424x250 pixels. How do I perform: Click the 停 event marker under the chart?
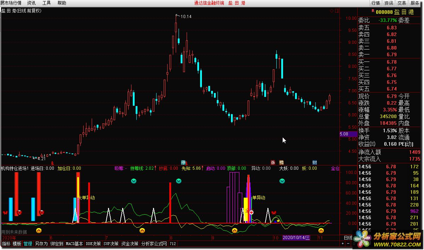click(183, 162)
